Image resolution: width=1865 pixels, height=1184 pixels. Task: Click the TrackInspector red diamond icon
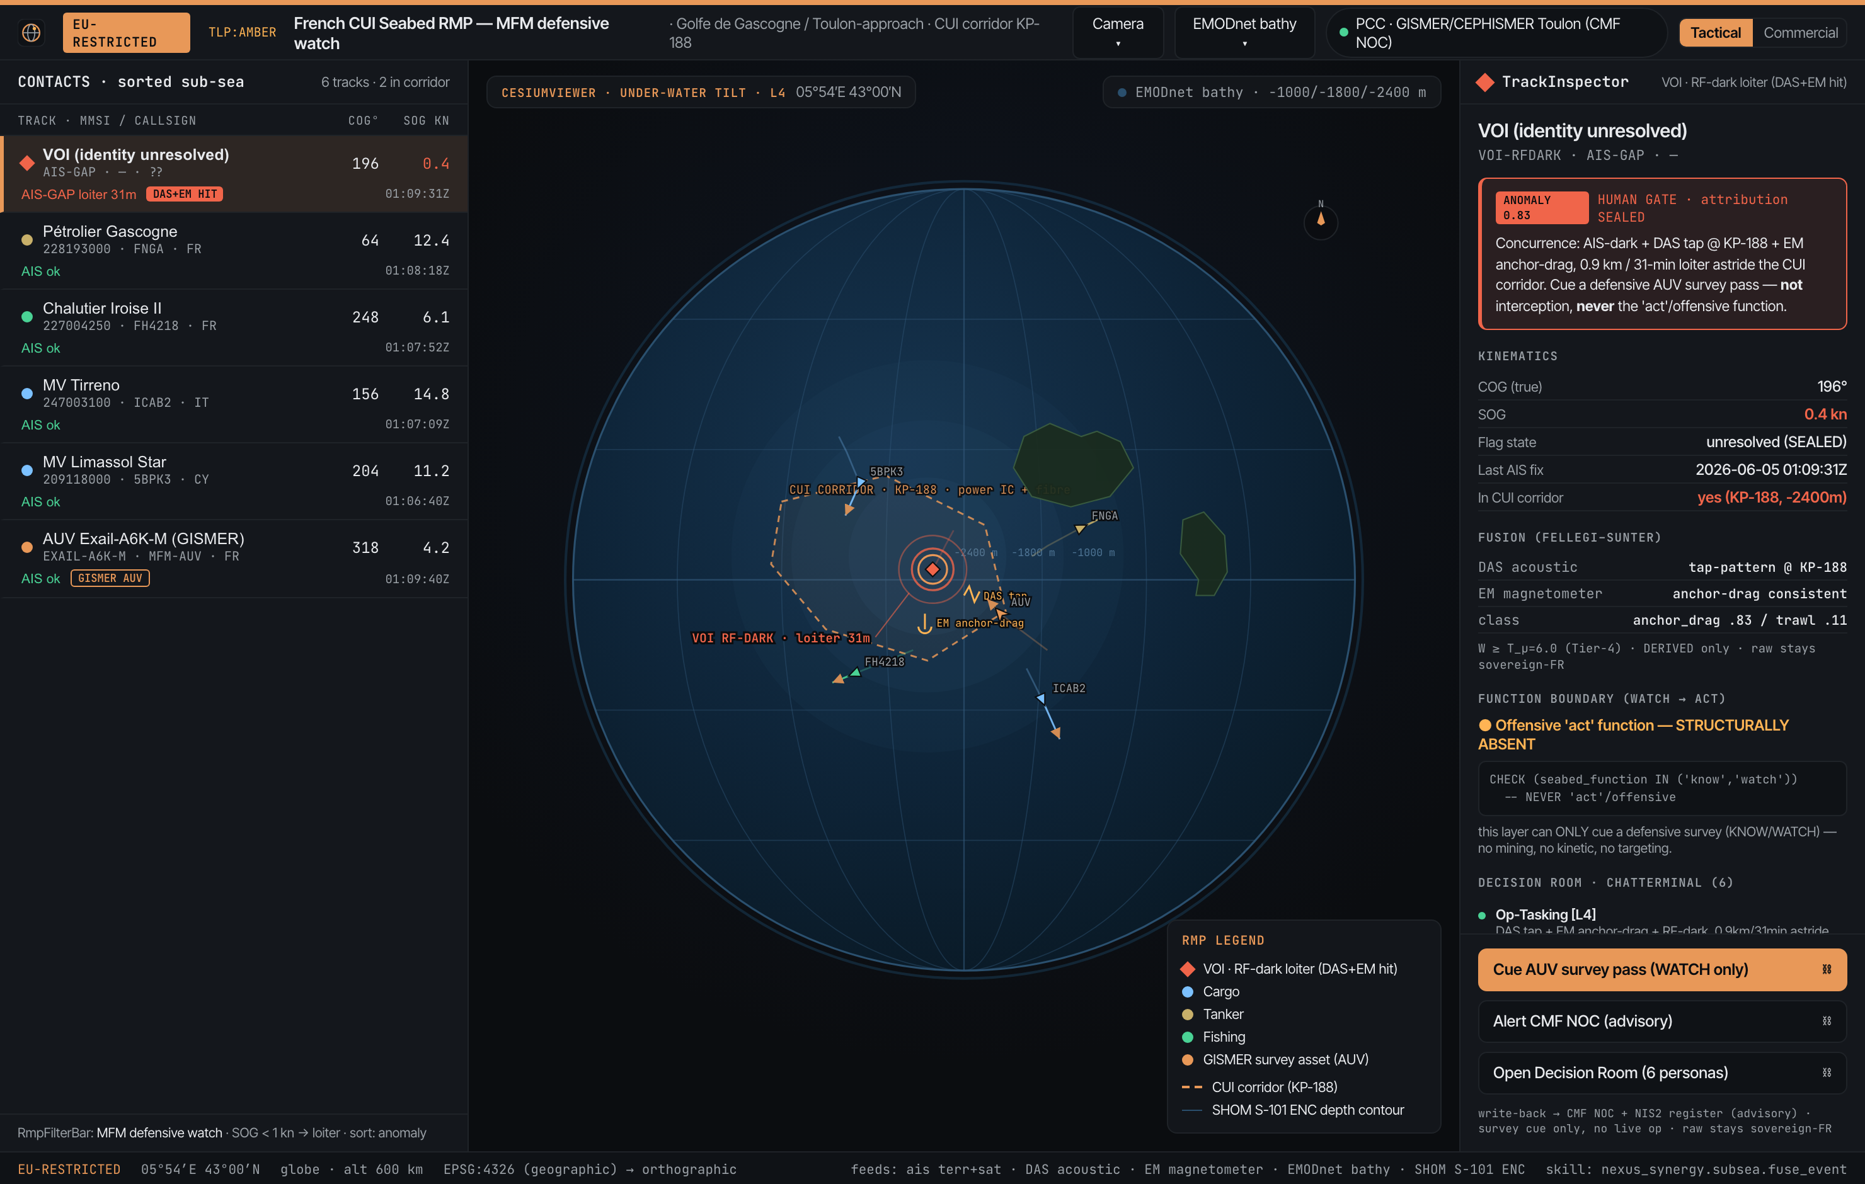(x=1484, y=82)
